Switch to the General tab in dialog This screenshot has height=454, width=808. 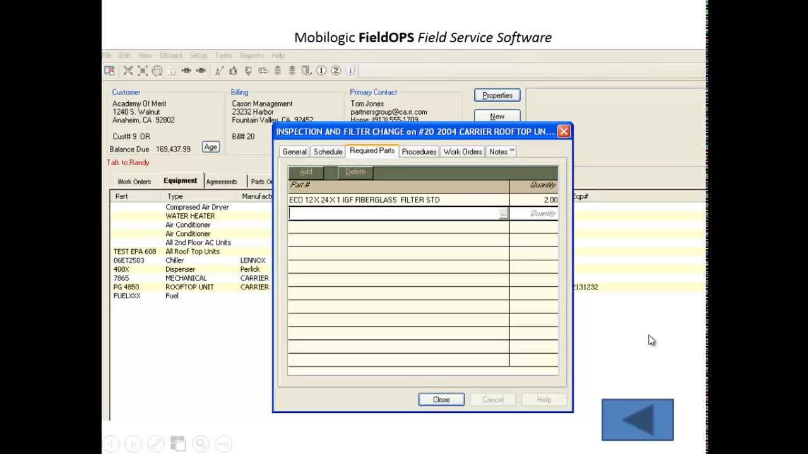point(294,151)
